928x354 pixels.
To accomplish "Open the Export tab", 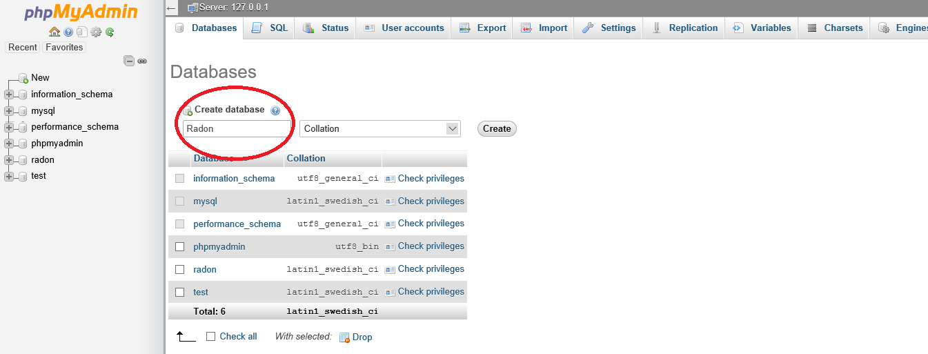I will pyautogui.click(x=482, y=28).
